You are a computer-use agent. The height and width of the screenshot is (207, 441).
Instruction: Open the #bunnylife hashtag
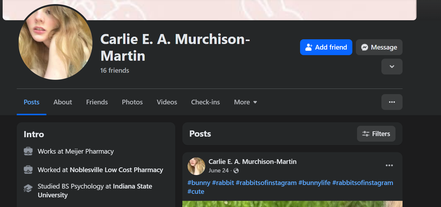pos(314,183)
